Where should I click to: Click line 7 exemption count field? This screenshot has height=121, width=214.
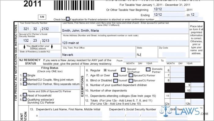pyautogui.click(x=177, y=75)
